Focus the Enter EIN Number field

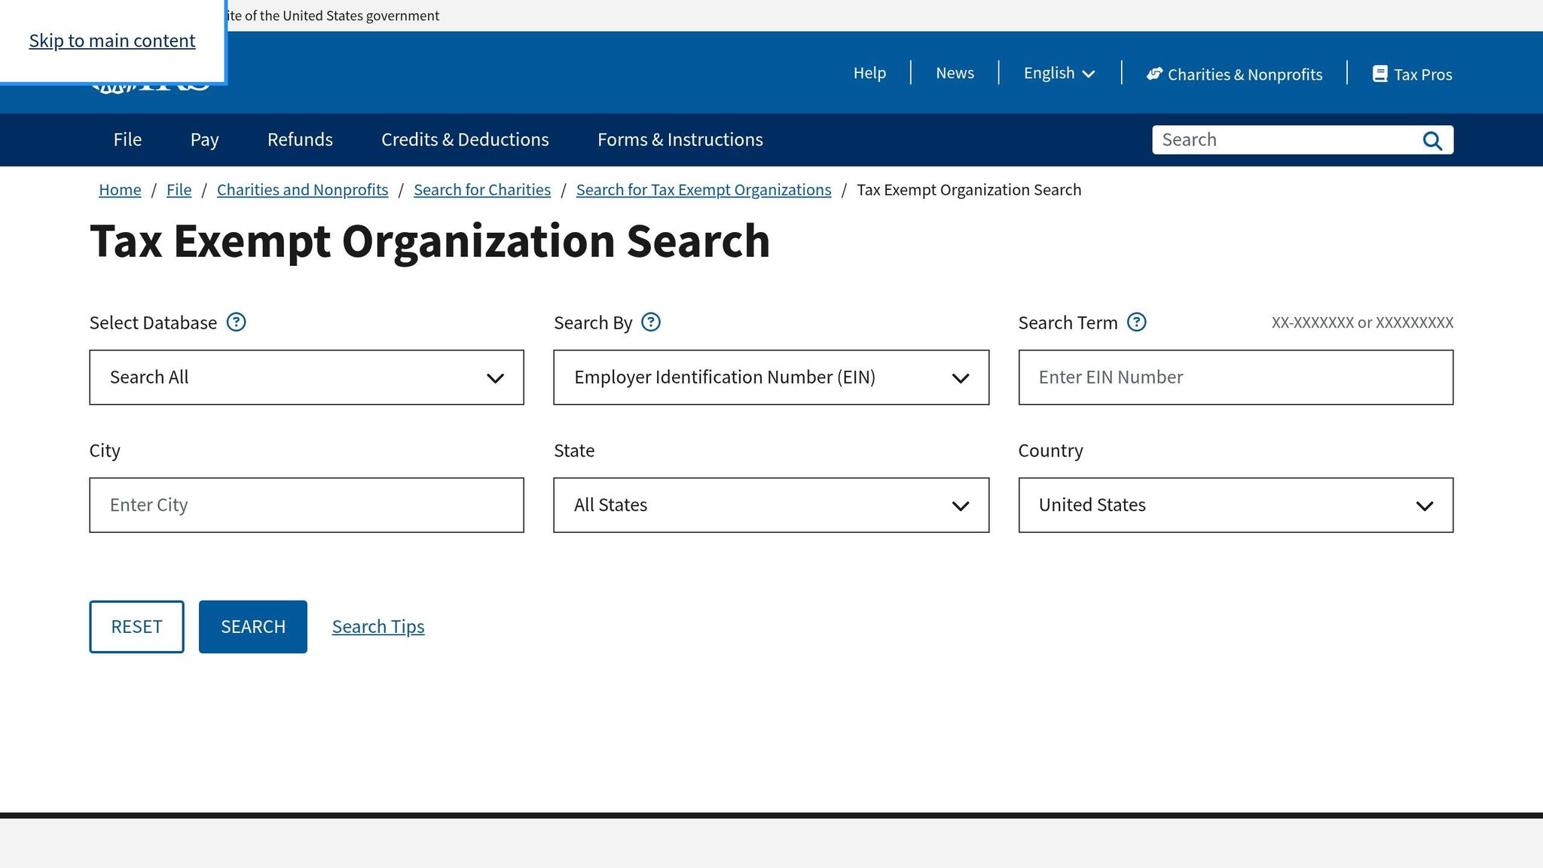click(x=1236, y=377)
